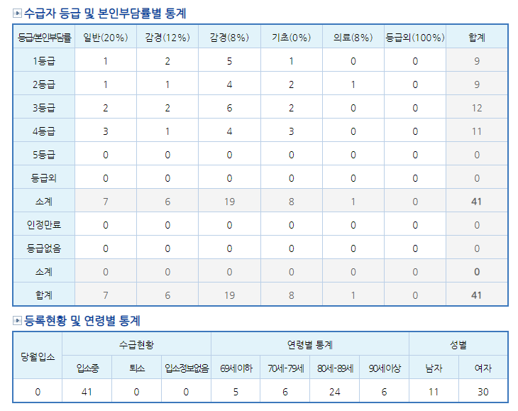This screenshot has width=518, height=411.
Task: Click value 5 under 69세이하
Action: pos(236,392)
